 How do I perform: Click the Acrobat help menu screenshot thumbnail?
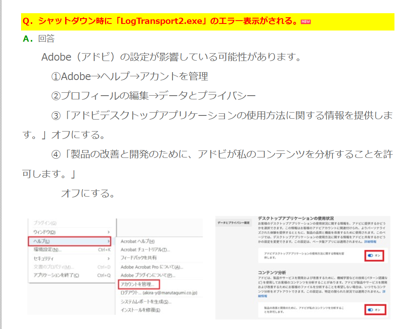click(115, 266)
